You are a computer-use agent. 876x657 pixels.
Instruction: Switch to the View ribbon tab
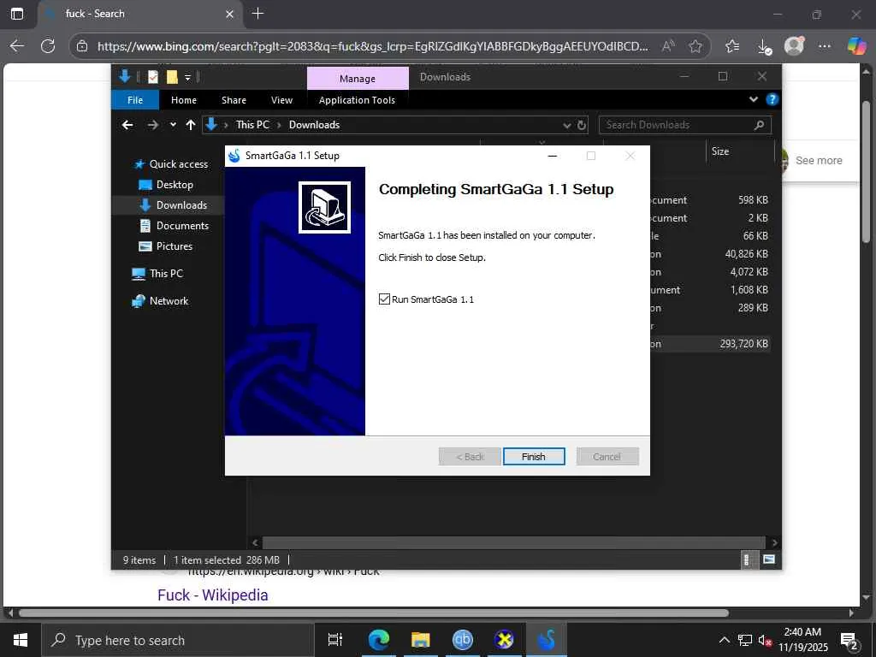tap(281, 100)
